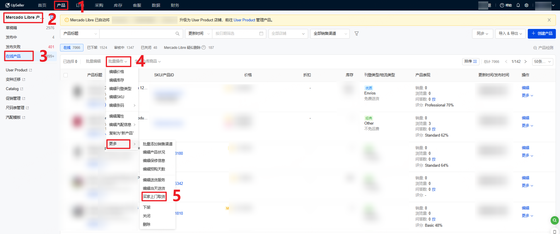This screenshot has height=234, width=560.
Task: Open the 采购 top menu
Action: point(99,5)
